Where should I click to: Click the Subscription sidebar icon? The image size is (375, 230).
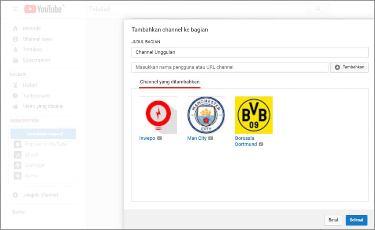tap(15, 60)
